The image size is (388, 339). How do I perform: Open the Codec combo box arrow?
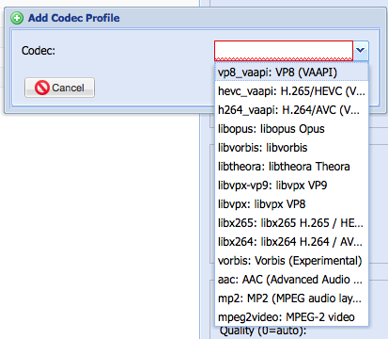click(361, 51)
